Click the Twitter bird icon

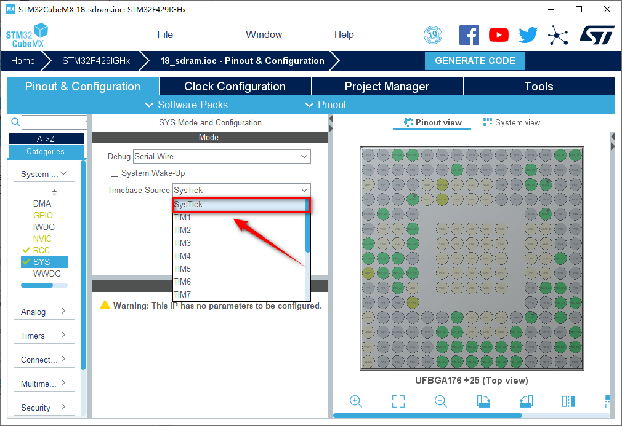(528, 35)
